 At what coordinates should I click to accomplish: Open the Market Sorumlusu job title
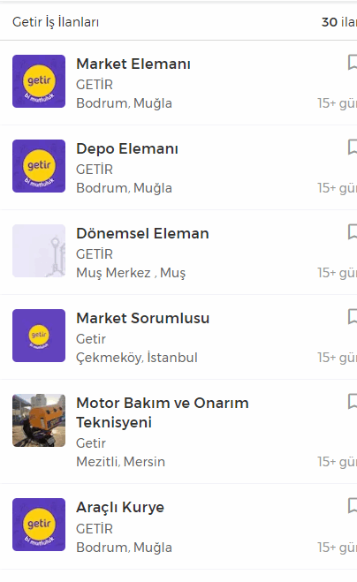(143, 318)
